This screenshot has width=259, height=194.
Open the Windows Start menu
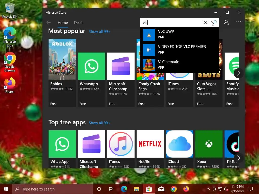[6, 189]
